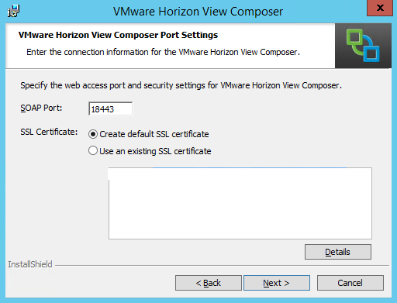This screenshot has height=303, width=397.
Task: Cancel the View Composer installation
Action: tap(350, 283)
